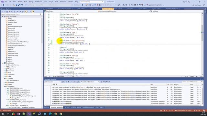Click the Stop Debugging red square icon
Screen dimensions: 207x116
(97, 5)
